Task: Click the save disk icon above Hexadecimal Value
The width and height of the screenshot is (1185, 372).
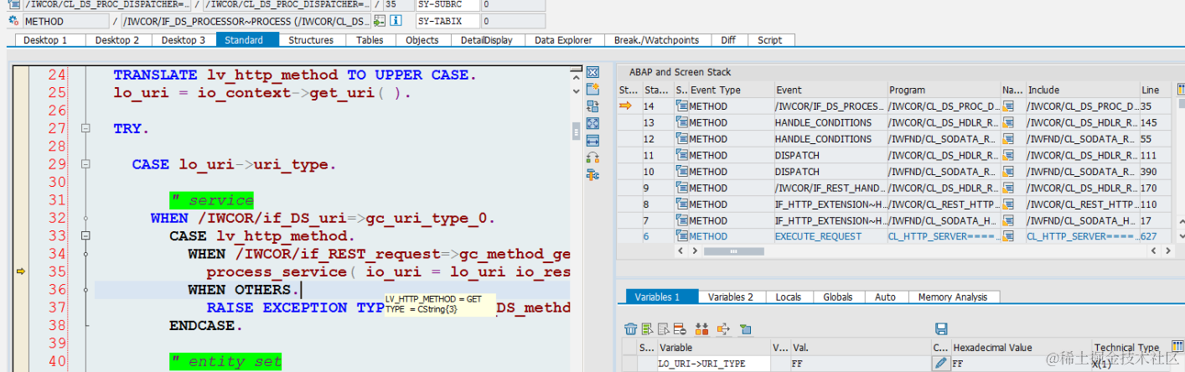Action: click(x=941, y=329)
